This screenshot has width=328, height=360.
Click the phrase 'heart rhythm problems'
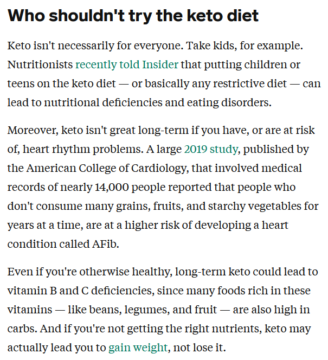(81, 149)
